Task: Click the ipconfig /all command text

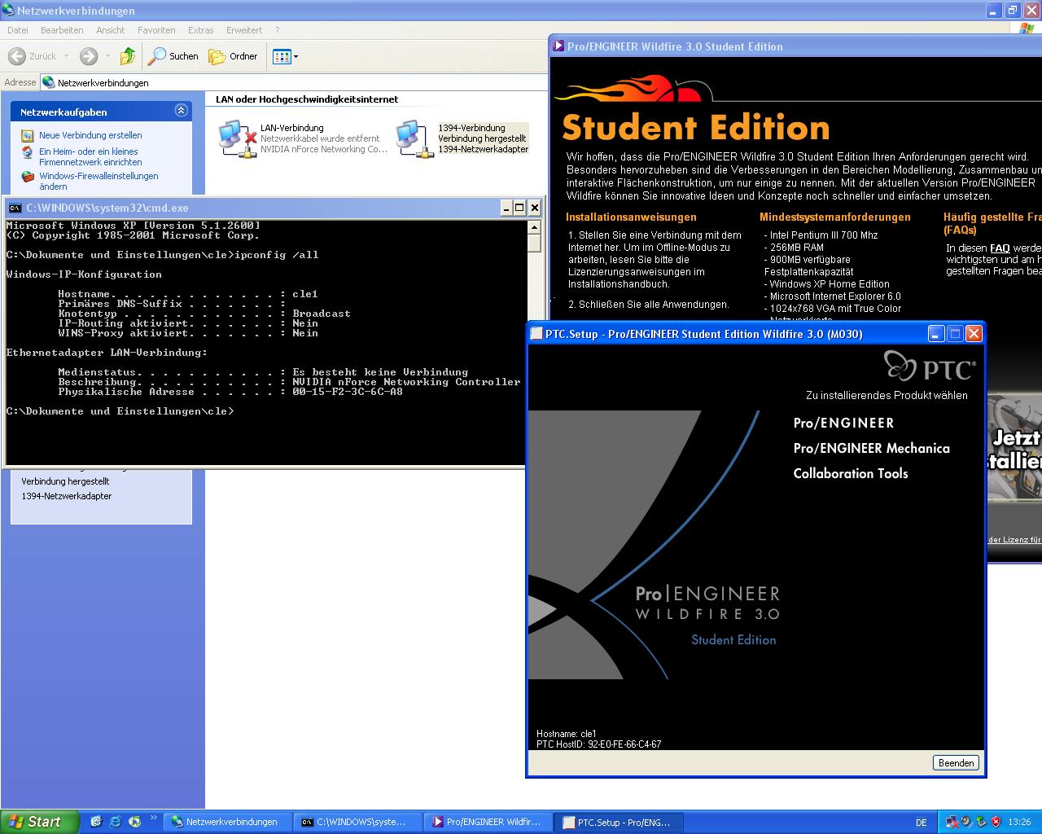Action: [276, 255]
